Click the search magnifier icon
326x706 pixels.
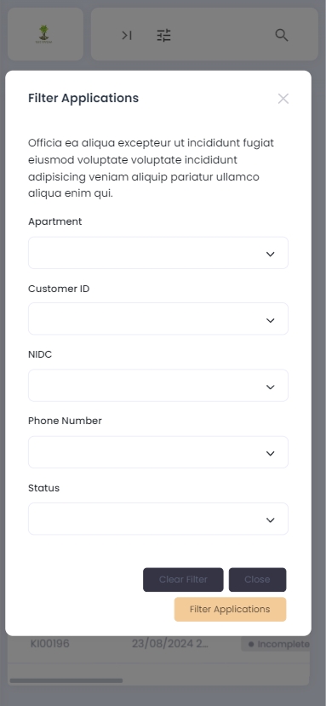pos(282,35)
